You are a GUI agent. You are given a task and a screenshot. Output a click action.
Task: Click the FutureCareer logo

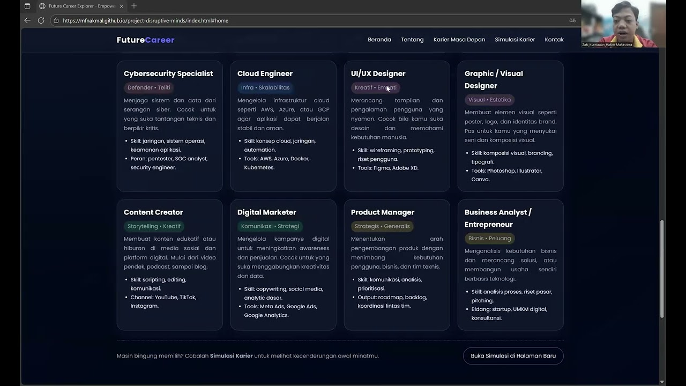coord(145,40)
